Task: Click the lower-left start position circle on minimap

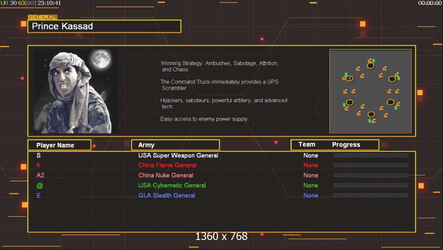Action: click(x=350, y=102)
